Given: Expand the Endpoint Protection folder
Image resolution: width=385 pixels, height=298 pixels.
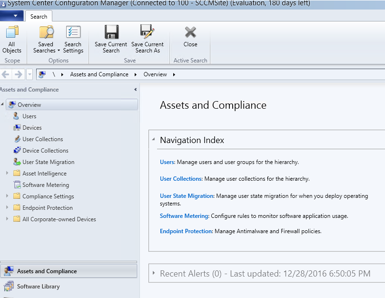Looking at the screenshot, I should (x=7, y=207).
